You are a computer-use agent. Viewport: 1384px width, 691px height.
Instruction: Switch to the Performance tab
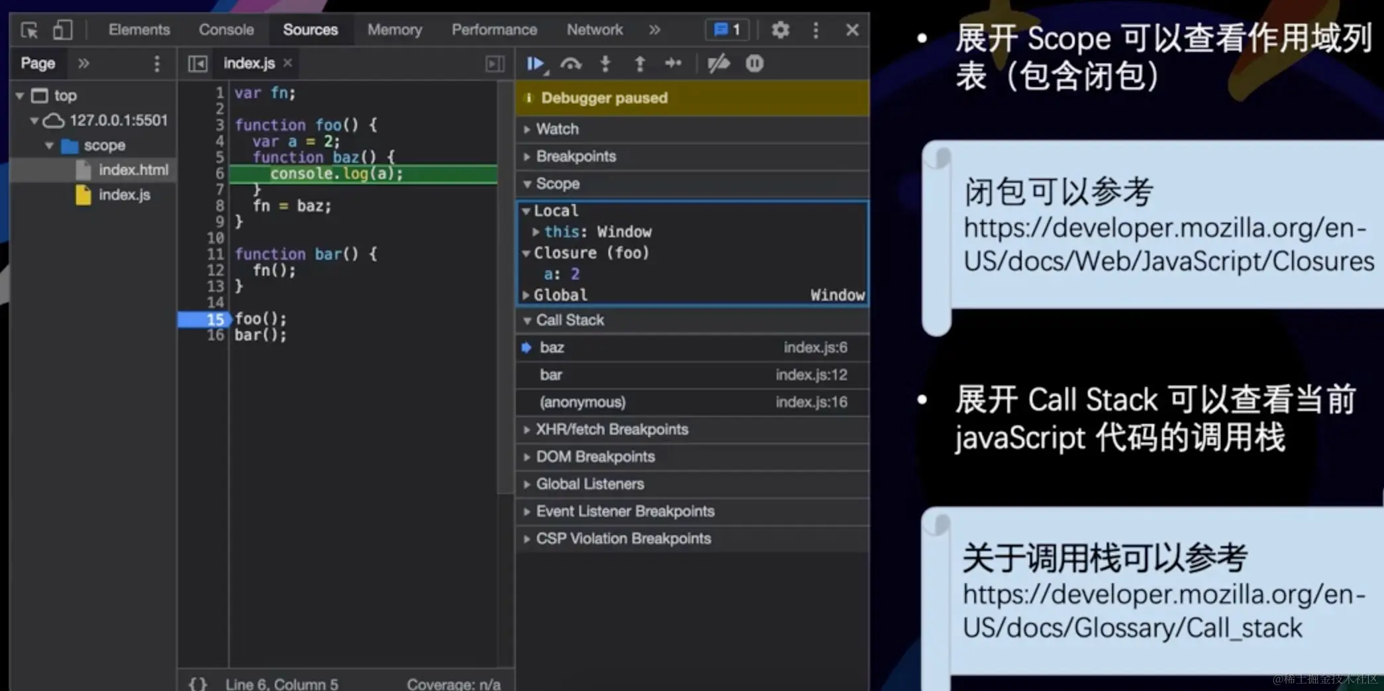coord(494,30)
